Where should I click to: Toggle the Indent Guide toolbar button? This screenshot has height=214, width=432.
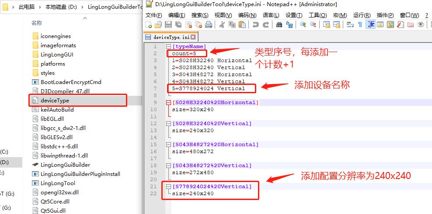point(370,25)
